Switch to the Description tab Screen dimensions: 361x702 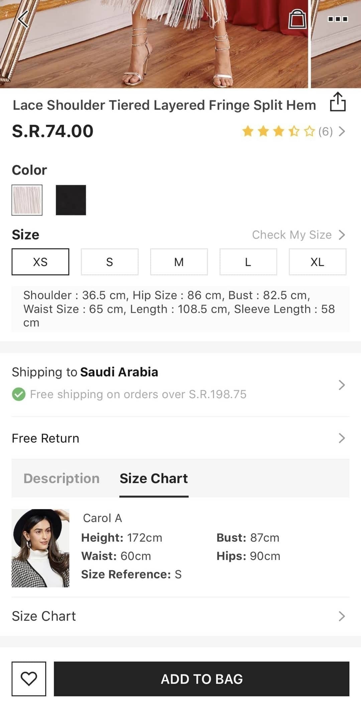click(x=62, y=478)
